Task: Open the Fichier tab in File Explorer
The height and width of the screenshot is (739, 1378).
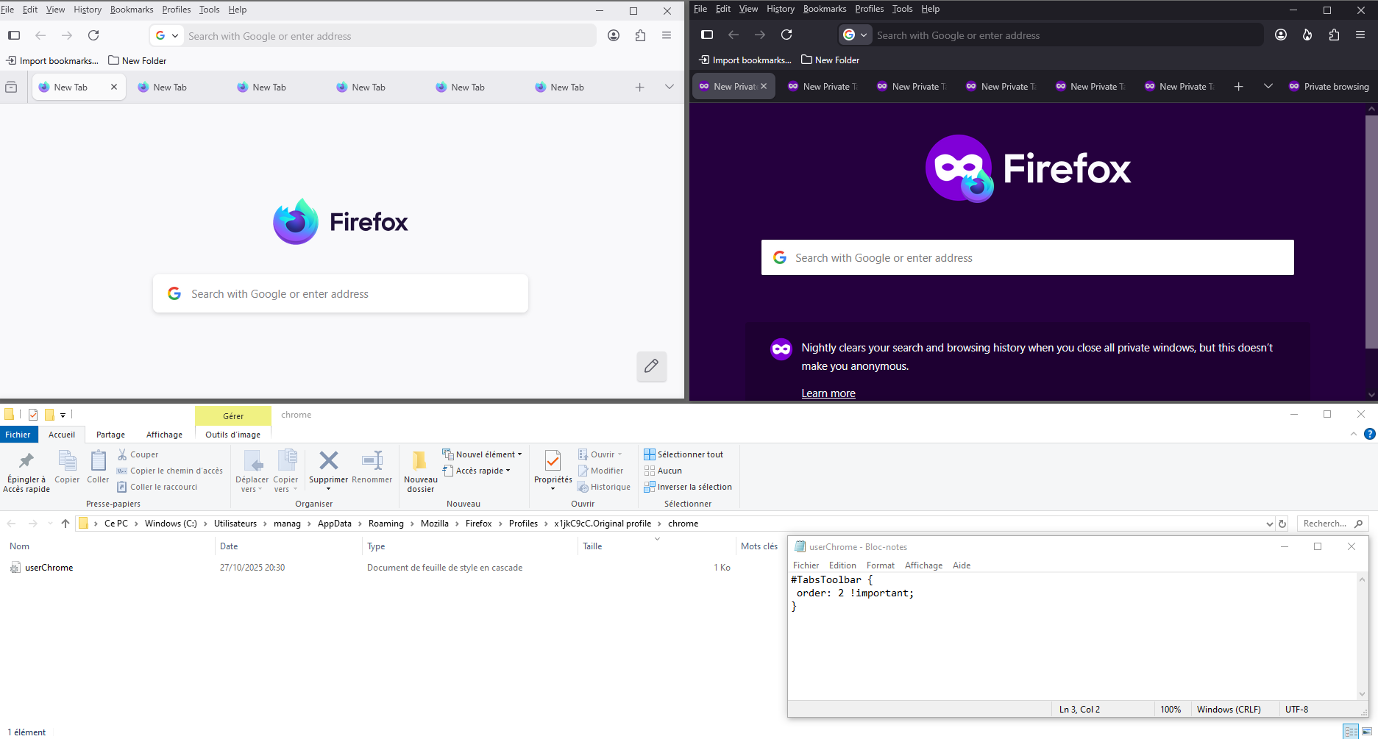Action: pos(18,435)
